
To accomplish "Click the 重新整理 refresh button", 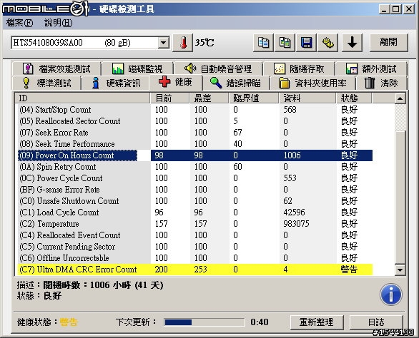I will 317,322.
